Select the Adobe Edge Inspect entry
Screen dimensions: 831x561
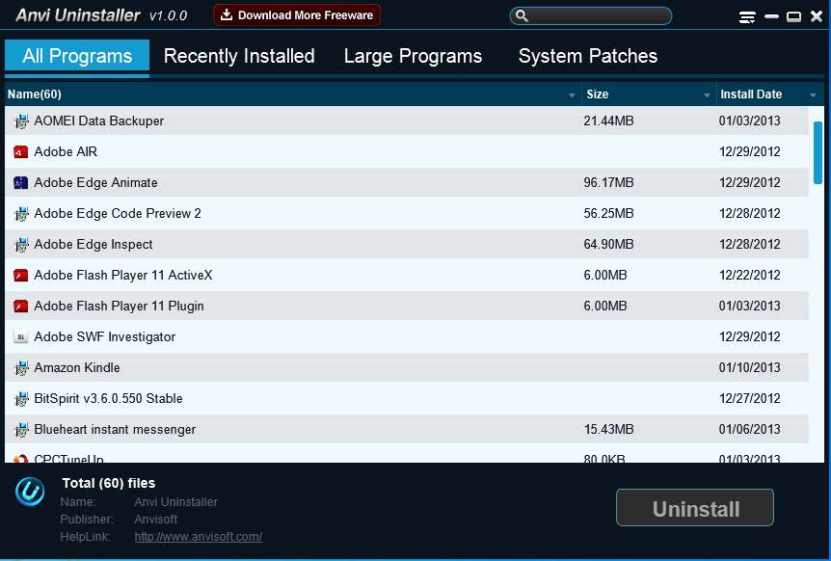tap(94, 244)
